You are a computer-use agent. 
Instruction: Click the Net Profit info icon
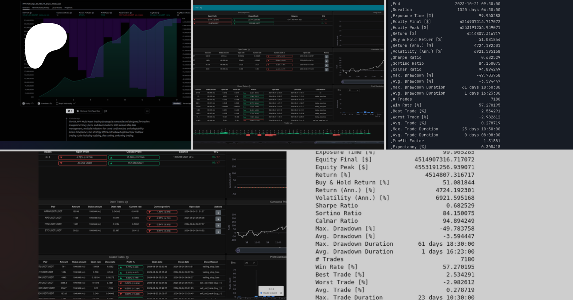tap(31, 13)
